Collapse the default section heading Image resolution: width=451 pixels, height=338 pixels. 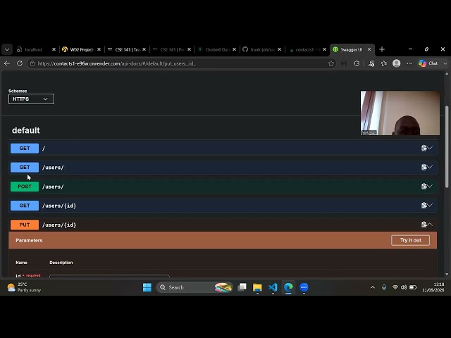[x=26, y=130]
